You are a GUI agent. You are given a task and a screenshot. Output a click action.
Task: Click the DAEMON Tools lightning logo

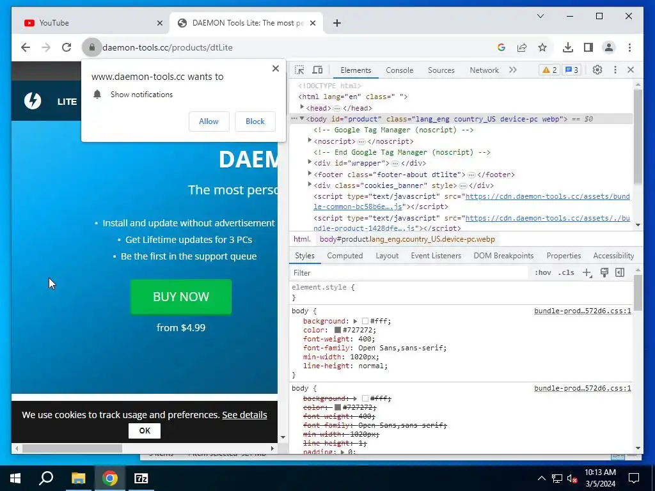click(x=33, y=101)
